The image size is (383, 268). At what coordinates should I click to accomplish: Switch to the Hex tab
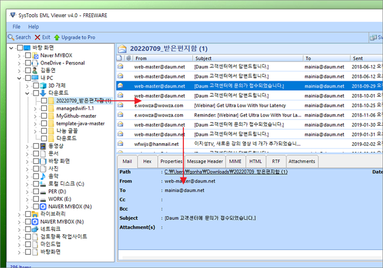(147, 161)
